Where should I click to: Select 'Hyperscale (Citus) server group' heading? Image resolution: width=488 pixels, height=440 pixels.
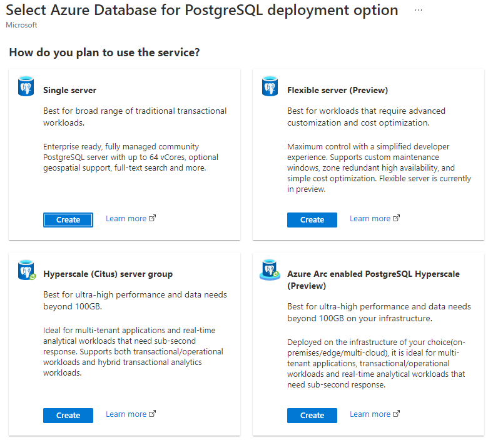[108, 274]
